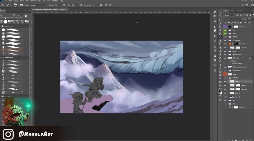Screen dimensions: 254x141
Task: Select the Horizontal Type tool
Action: coord(220,65)
